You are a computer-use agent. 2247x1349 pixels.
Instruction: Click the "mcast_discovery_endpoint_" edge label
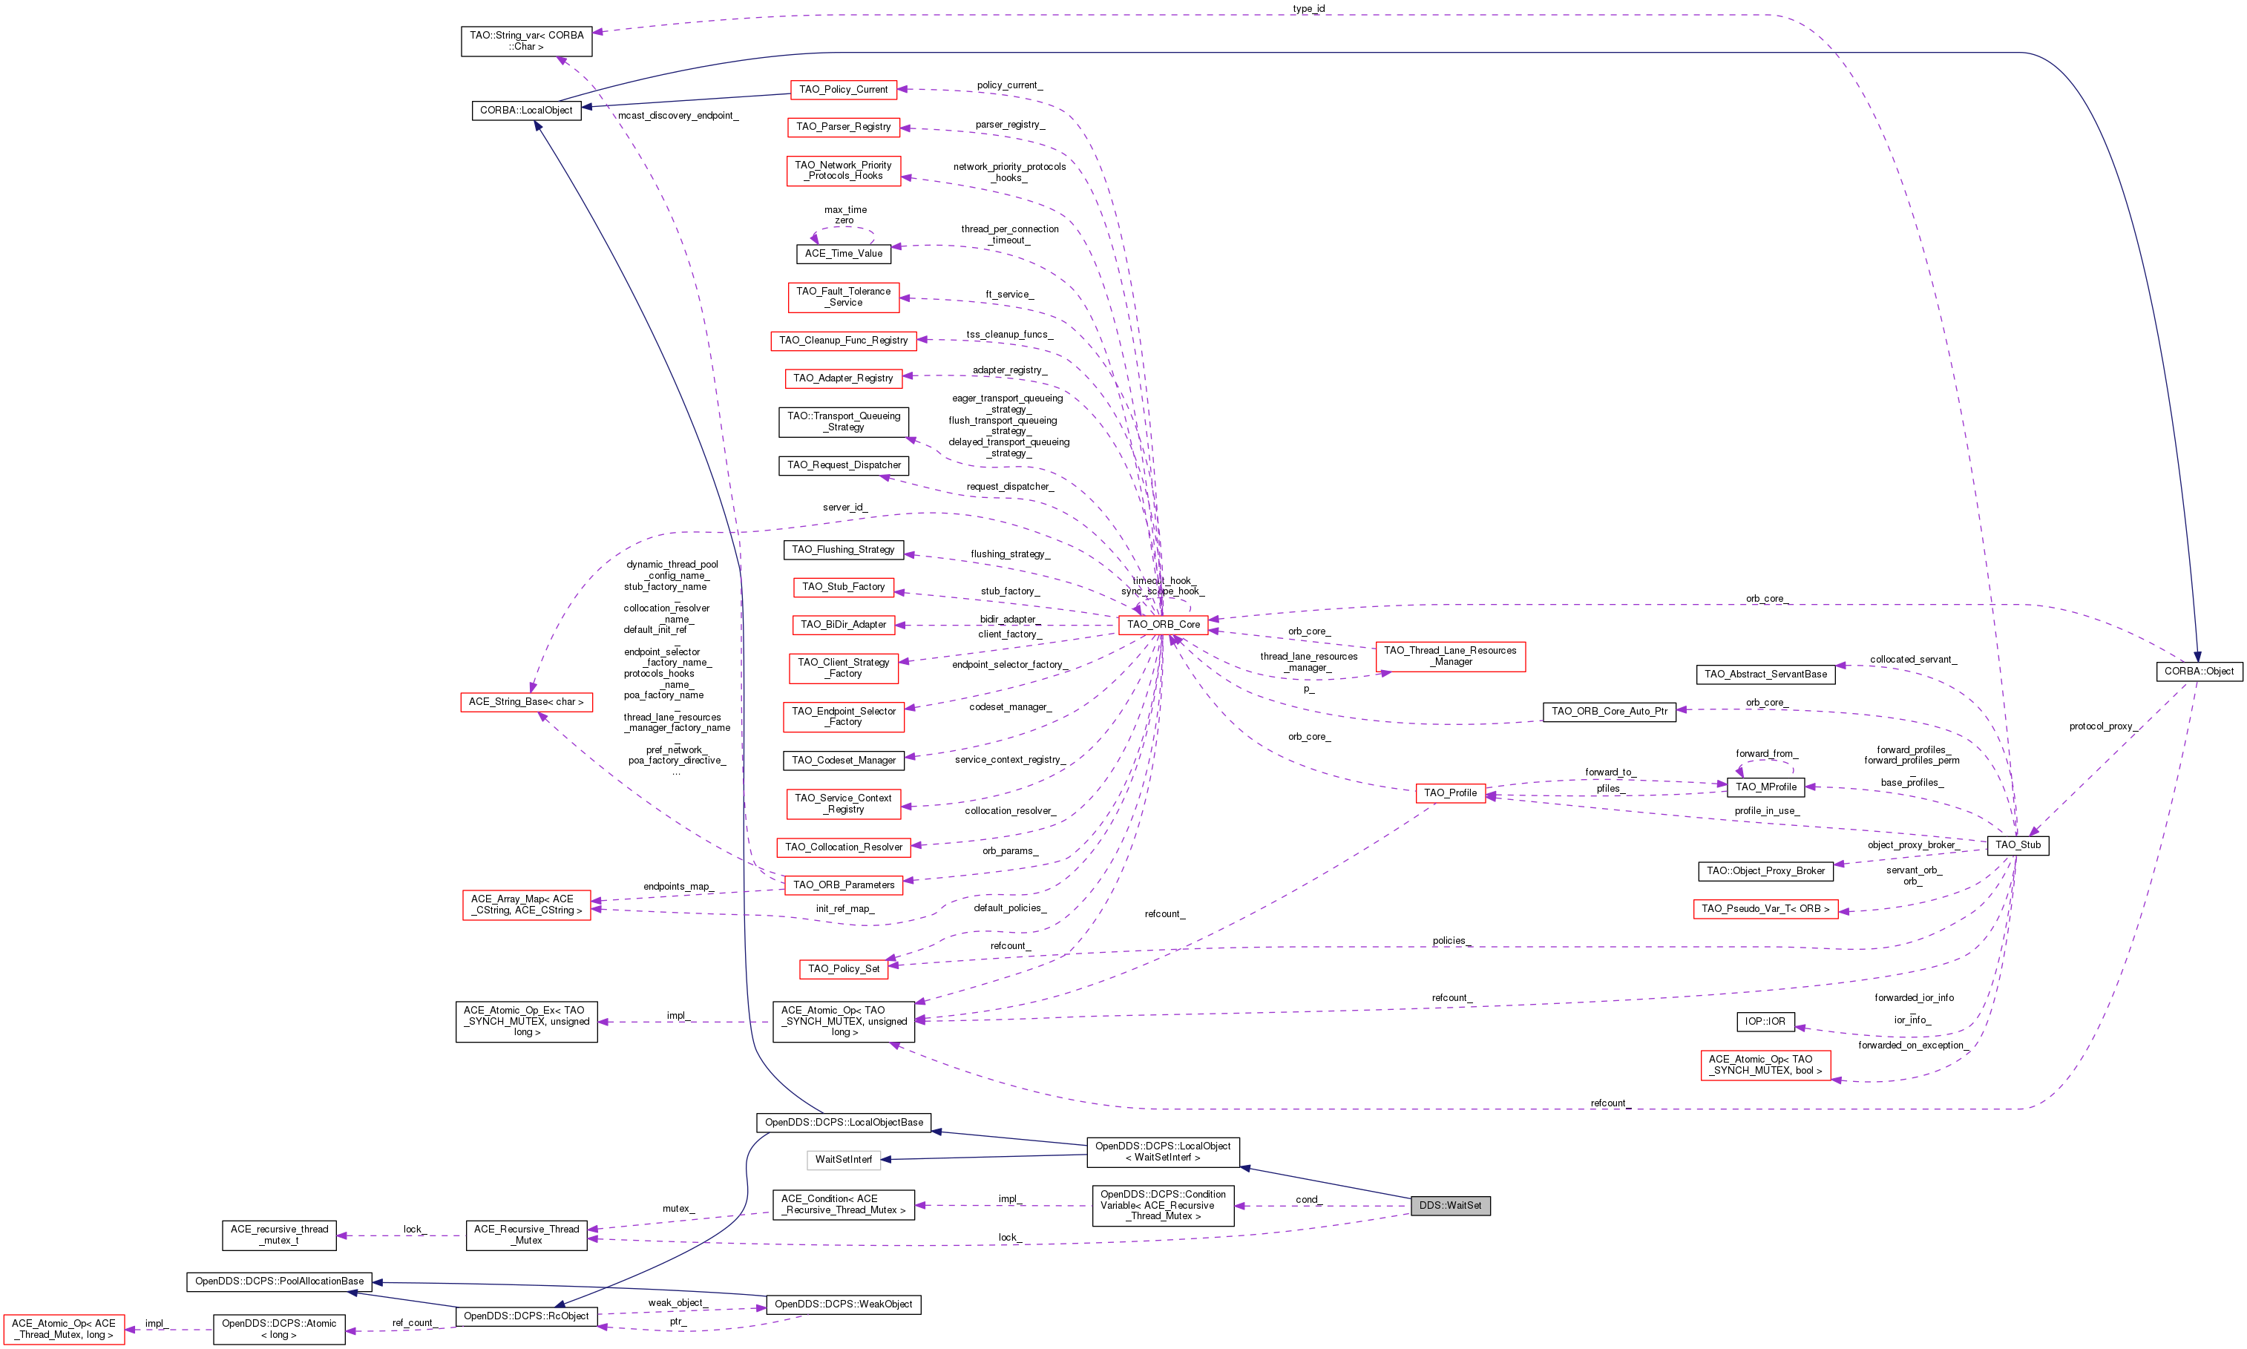678,116
